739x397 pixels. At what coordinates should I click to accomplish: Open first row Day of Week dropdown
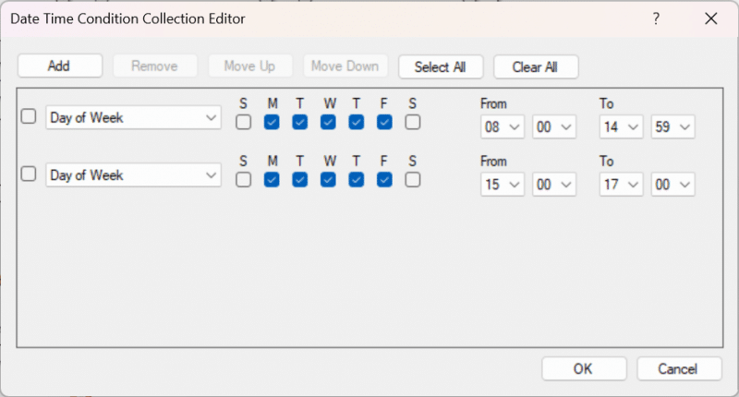coord(133,117)
